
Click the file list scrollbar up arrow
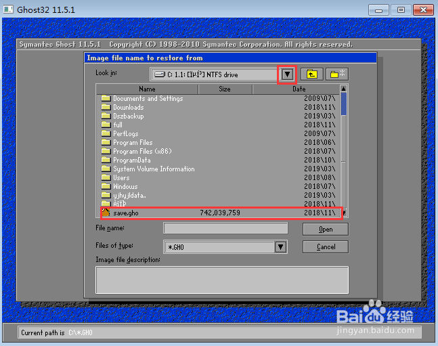click(x=344, y=89)
